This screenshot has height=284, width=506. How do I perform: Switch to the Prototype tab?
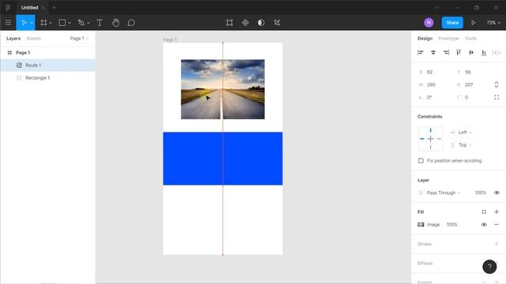pyautogui.click(x=448, y=39)
